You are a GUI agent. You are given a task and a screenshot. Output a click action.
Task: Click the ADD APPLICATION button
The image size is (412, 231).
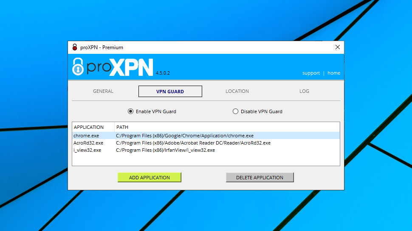(149, 178)
